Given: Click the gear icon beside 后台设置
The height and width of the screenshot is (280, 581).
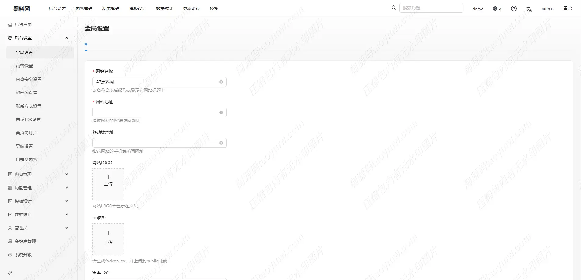Looking at the screenshot, I should (10, 38).
